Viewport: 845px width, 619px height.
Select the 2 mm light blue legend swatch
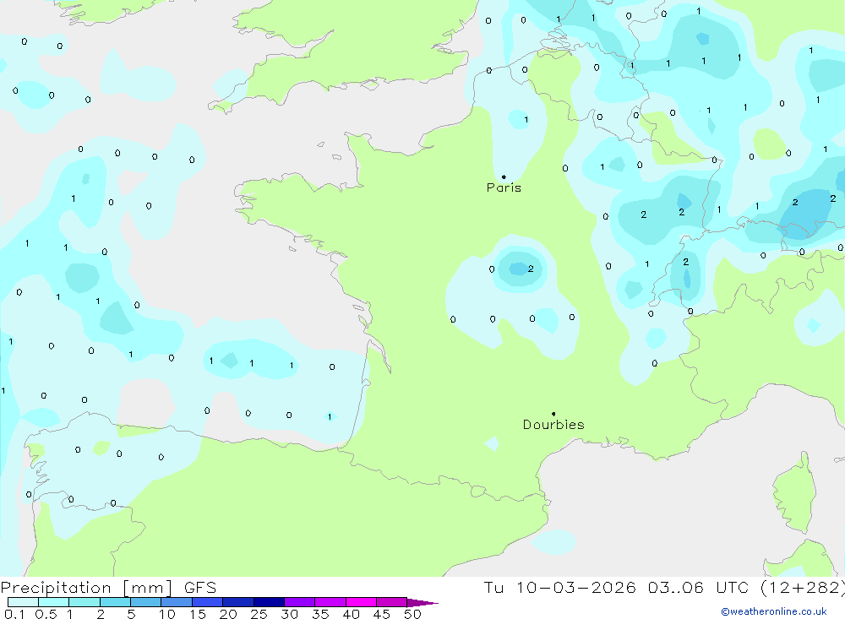(x=115, y=602)
